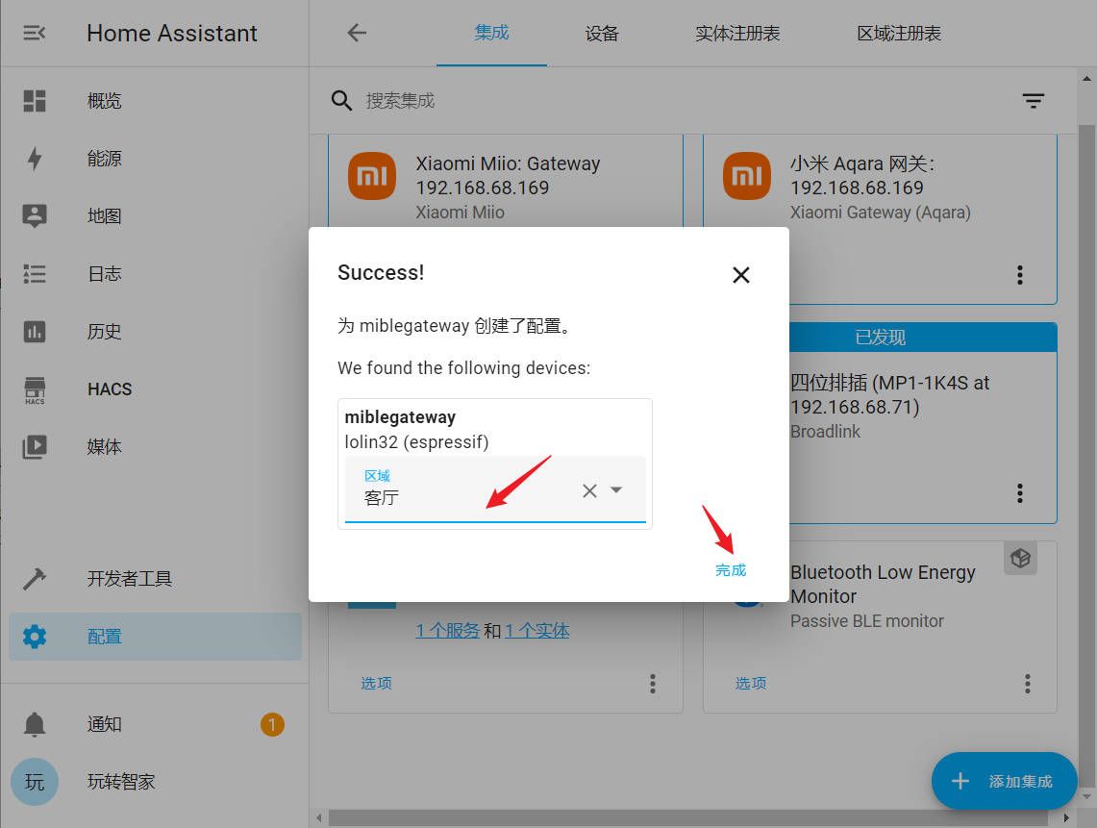Image resolution: width=1097 pixels, height=828 pixels.
Task: Clear the 客厅 area selection
Action: coord(589,490)
